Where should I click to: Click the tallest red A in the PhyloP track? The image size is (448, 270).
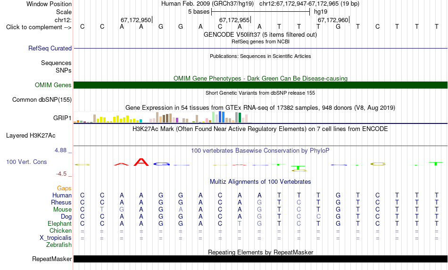point(141,162)
